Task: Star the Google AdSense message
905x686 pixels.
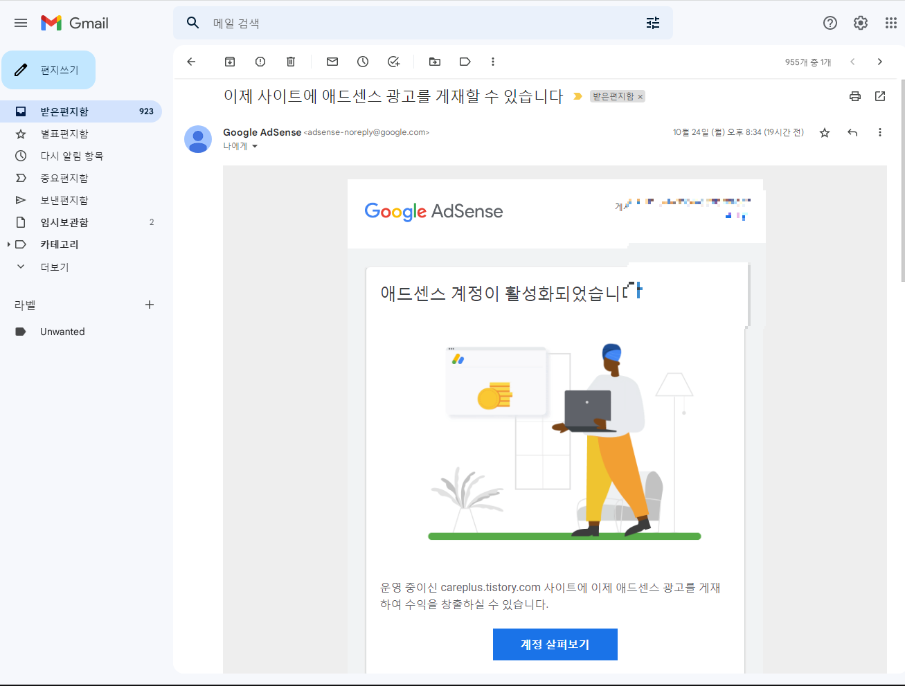Action: pyautogui.click(x=825, y=132)
